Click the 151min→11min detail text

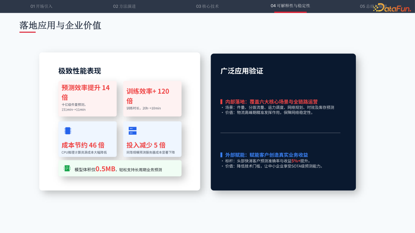coord(73,109)
